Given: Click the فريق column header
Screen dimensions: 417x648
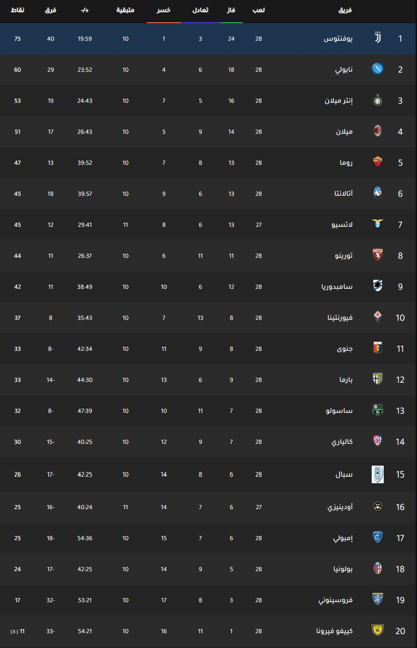Looking at the screenshot, I should point(345,10).
